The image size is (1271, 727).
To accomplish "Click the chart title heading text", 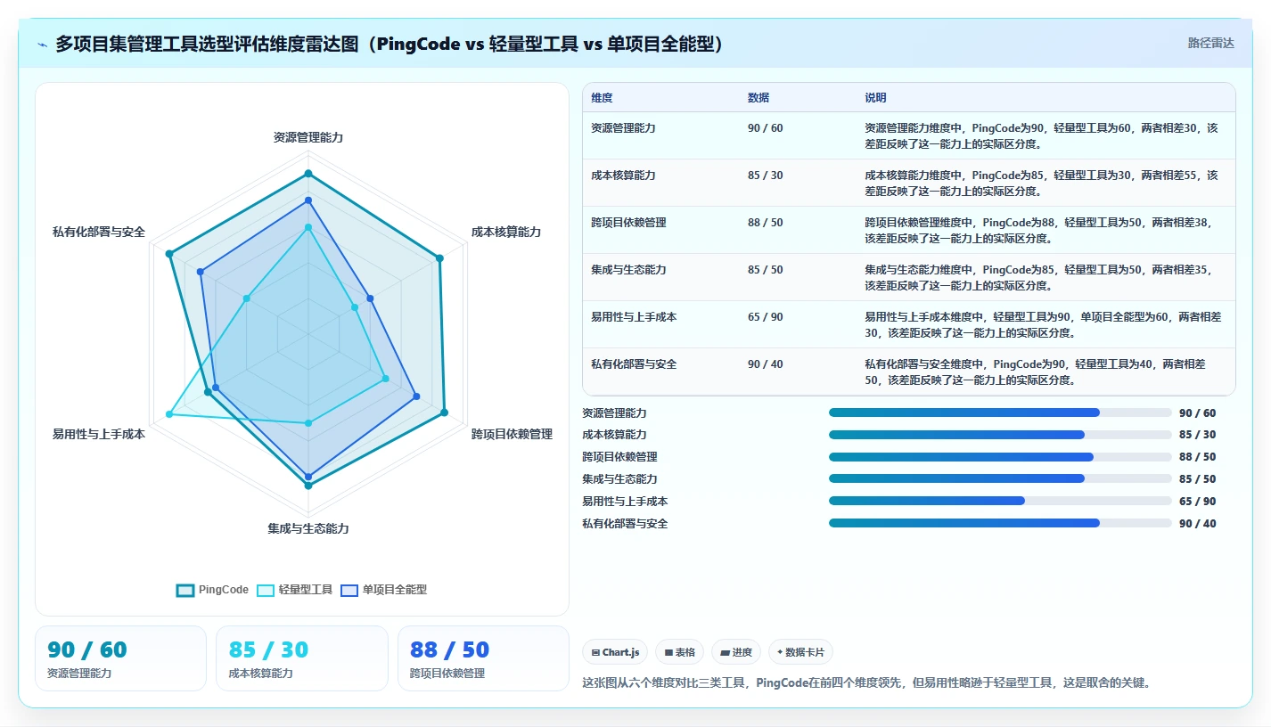I will 389,44.
